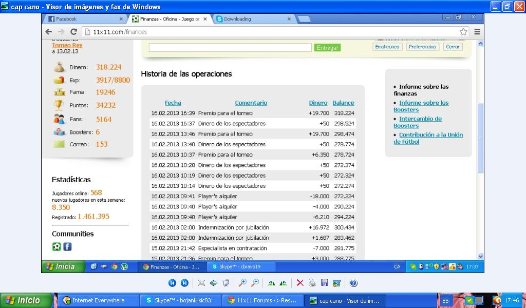Sort operations by the Fecha column header
The width and height of the screenshot is (526, 308).
[x=173, y=103]
